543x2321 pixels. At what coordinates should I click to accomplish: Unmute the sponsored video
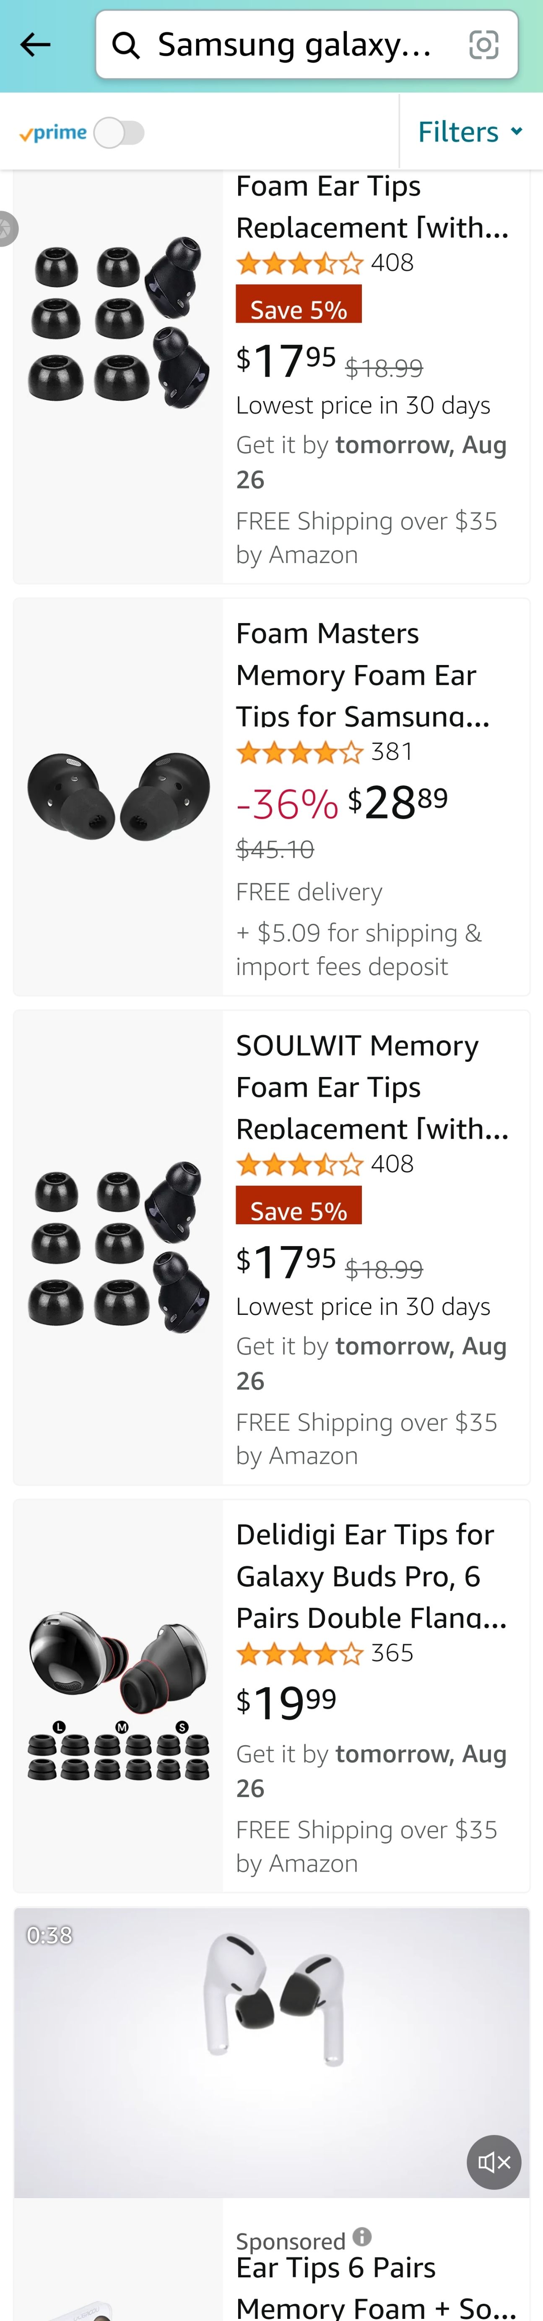coord(494,2162)
